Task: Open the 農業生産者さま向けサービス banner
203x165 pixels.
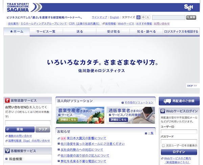Action: click(80, 115)
